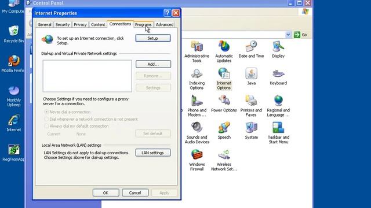The image size is (371, 208).
Task: Open the Date and Time applet
Action: 251,49
